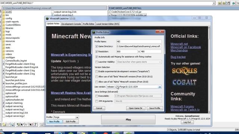The width and height of the screenshot is (239, 134).
Task: Open the Scrolls game logo
Action: pos(184,71)
